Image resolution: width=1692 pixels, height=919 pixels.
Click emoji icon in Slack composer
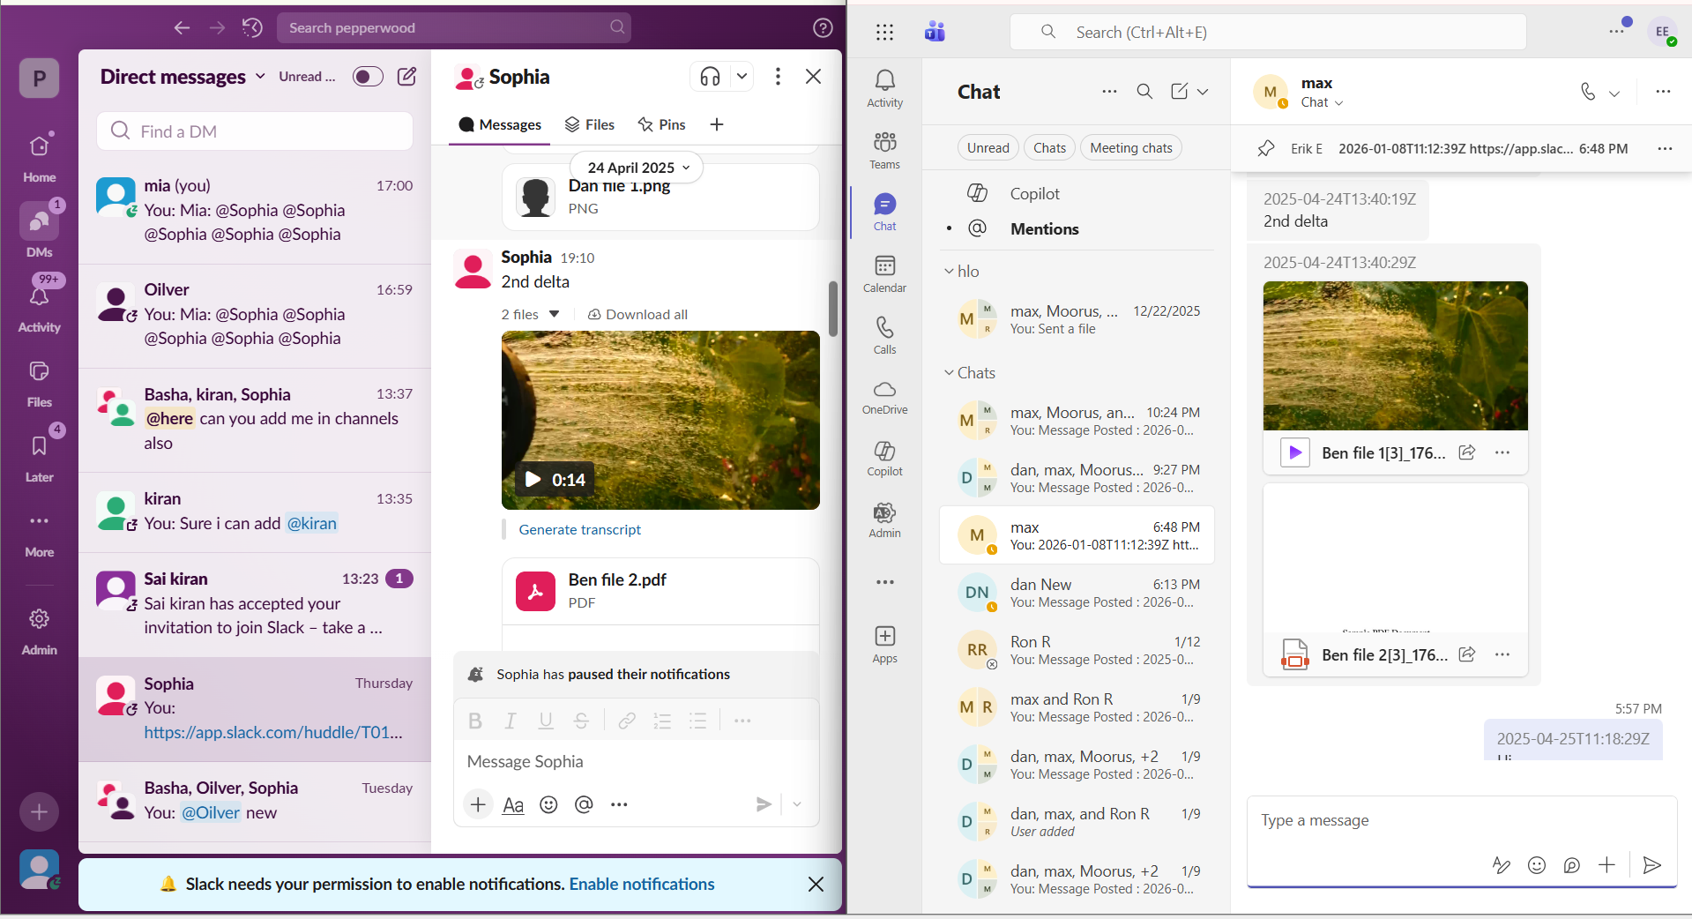(548, 804)
